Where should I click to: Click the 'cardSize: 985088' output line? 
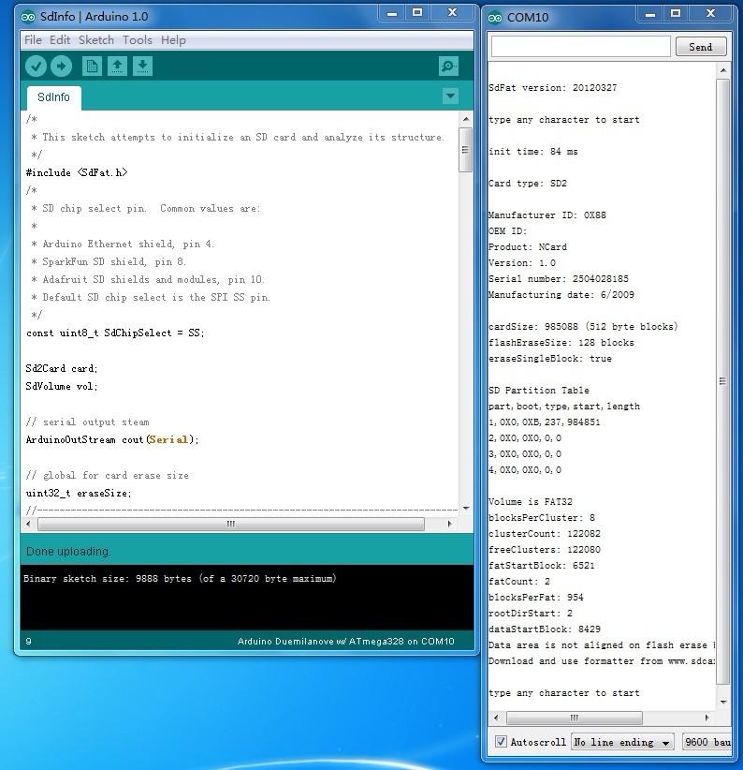(583, 327)
